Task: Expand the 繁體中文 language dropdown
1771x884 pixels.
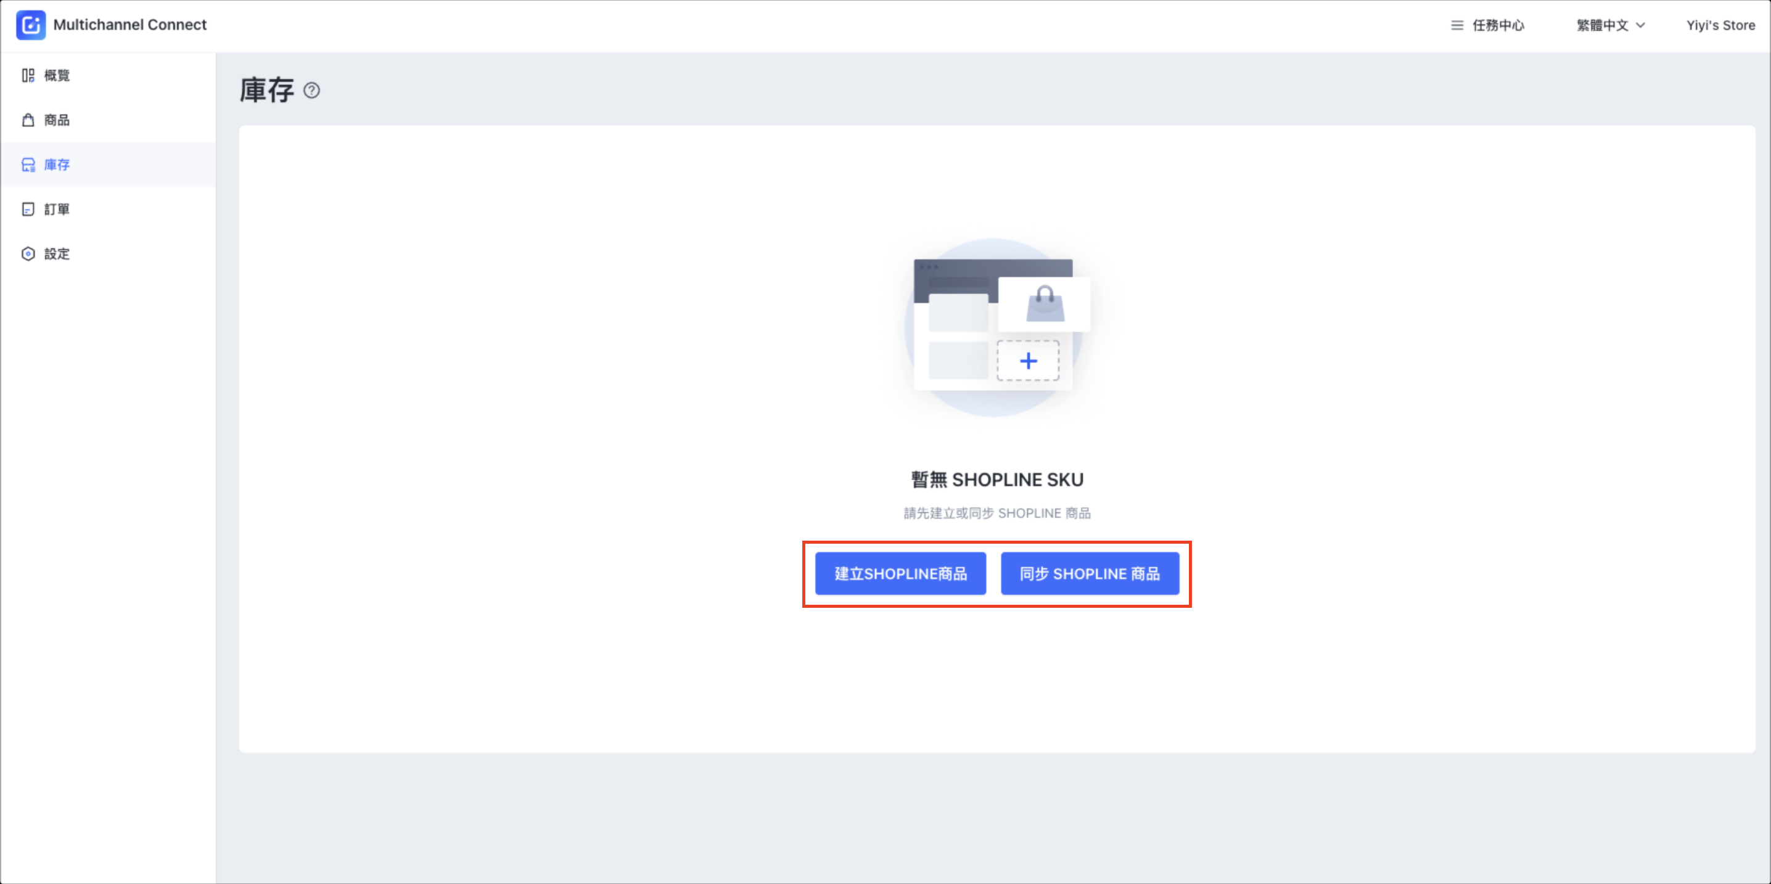Action: pos(1611,25)
